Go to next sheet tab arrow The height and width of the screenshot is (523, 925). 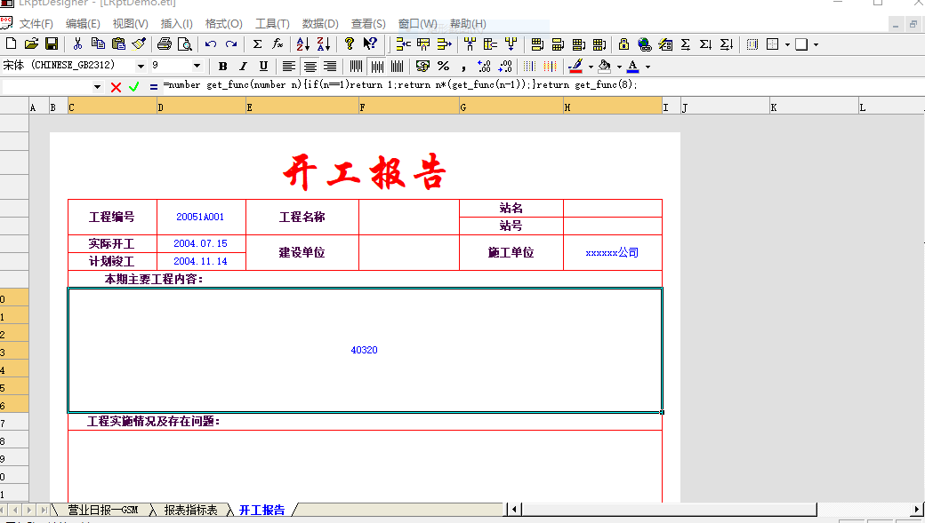pos(29,510)
